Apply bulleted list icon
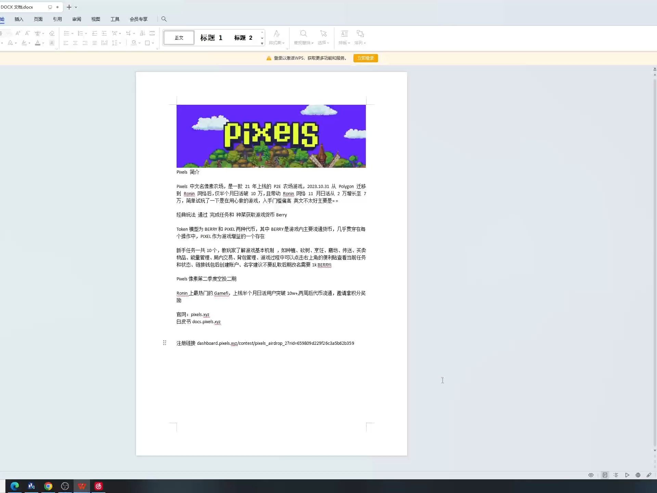The width and height of the screenshot is (657, 493). (x=67, y=33)
